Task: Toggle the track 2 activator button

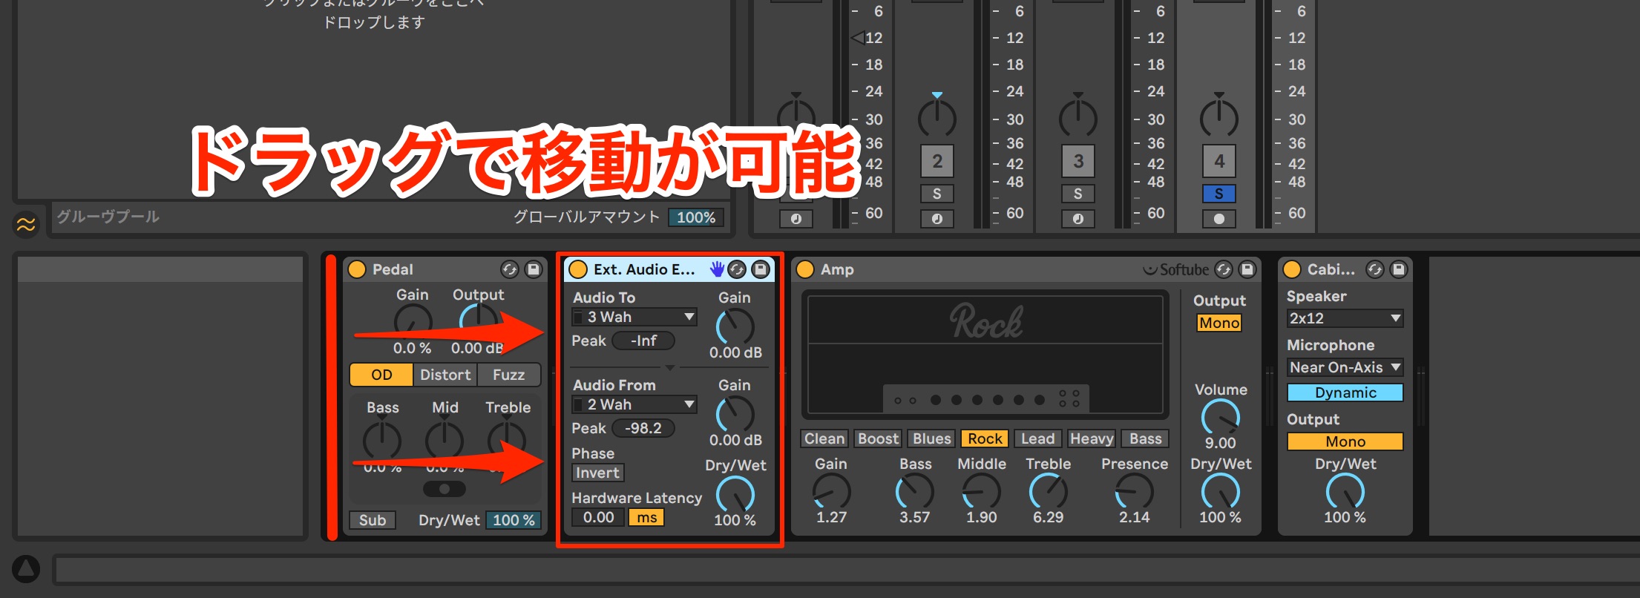Action: tap(937, 161)
